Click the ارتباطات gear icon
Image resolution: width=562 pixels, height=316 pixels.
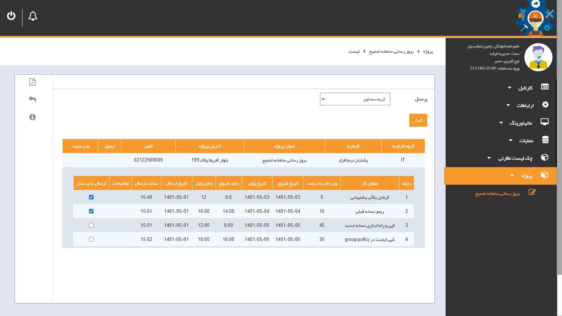(545, 105)
